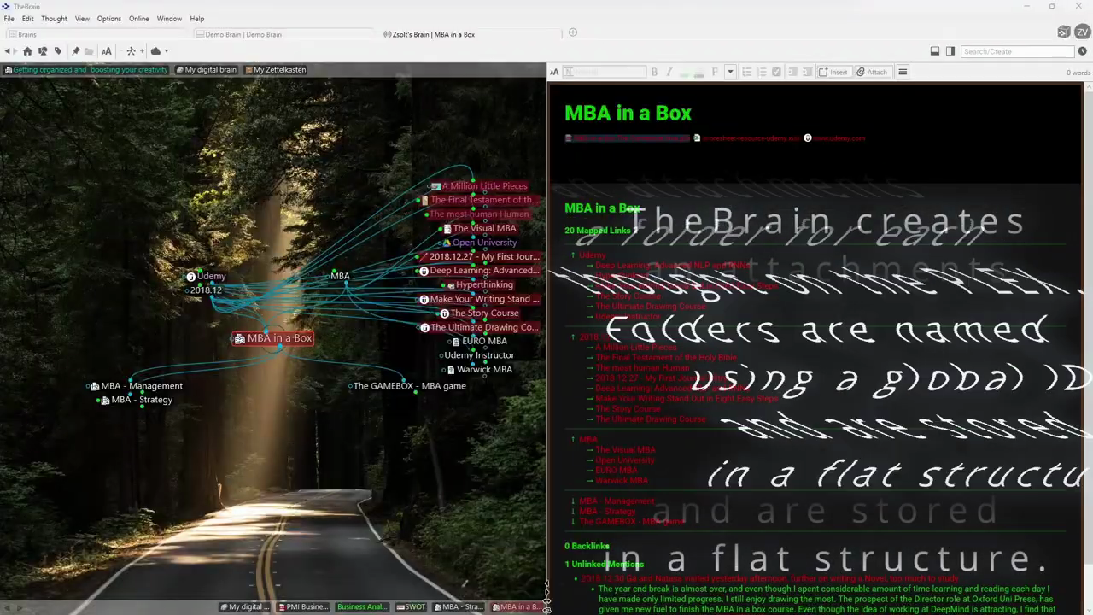This screenshot has height=615, width=1093.
Task: Open the recent history clock icon
Action: click(1083, 51)
